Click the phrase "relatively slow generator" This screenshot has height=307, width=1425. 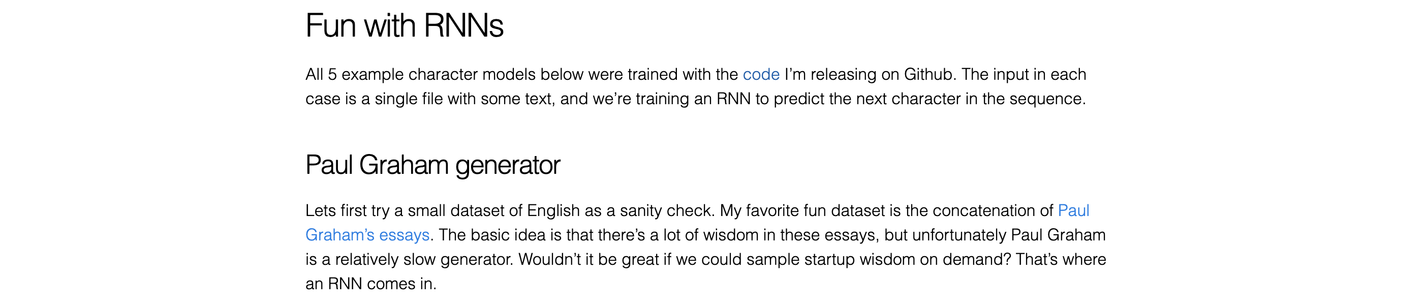(424, 259)
